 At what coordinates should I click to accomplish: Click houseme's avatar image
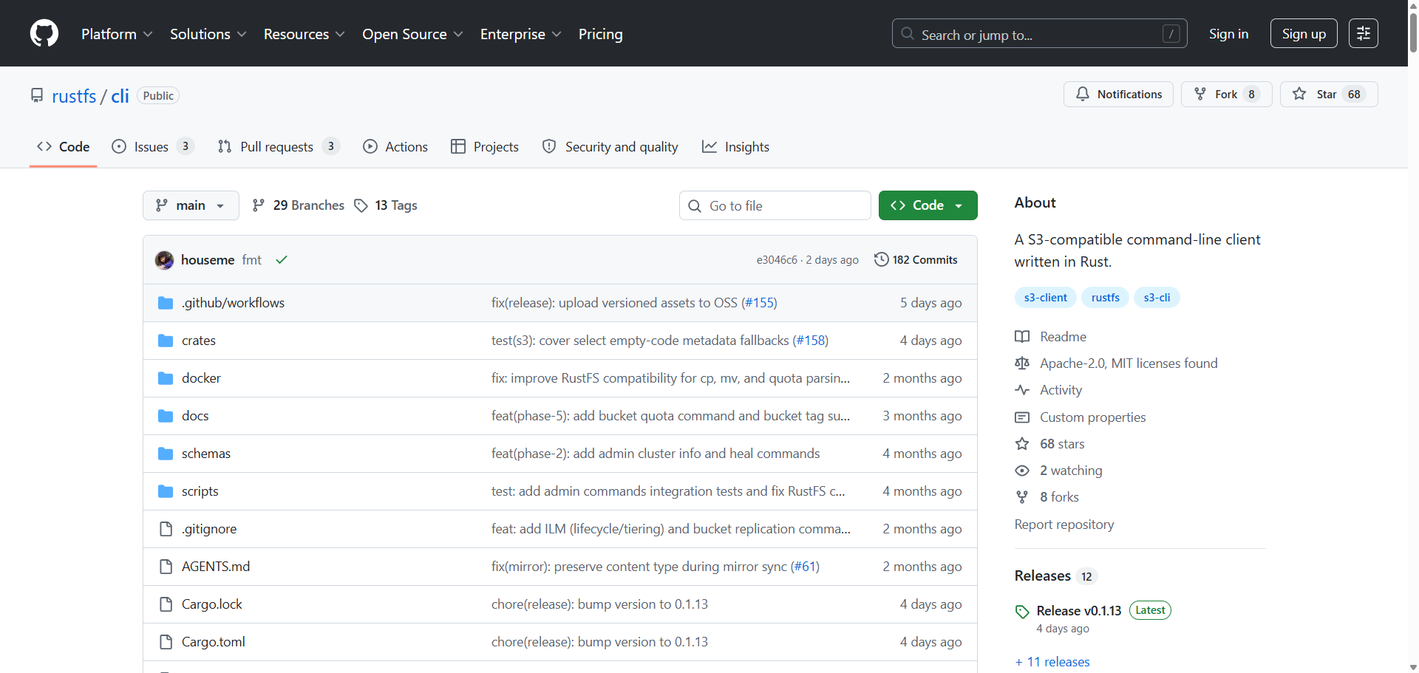coord(164,260)
